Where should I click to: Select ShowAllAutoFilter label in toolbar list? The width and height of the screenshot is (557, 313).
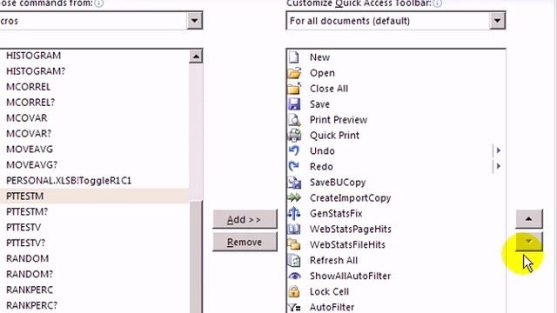[x=350, y=276]
